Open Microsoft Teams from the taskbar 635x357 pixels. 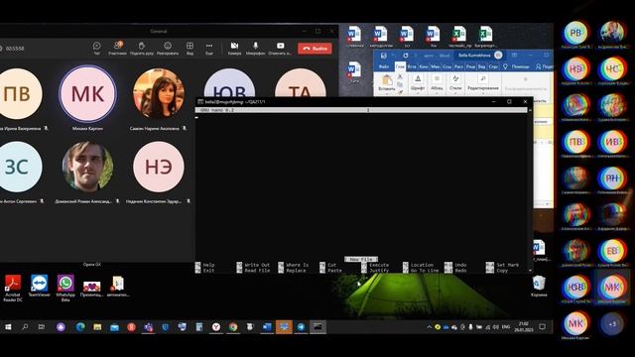click(148, 326)
